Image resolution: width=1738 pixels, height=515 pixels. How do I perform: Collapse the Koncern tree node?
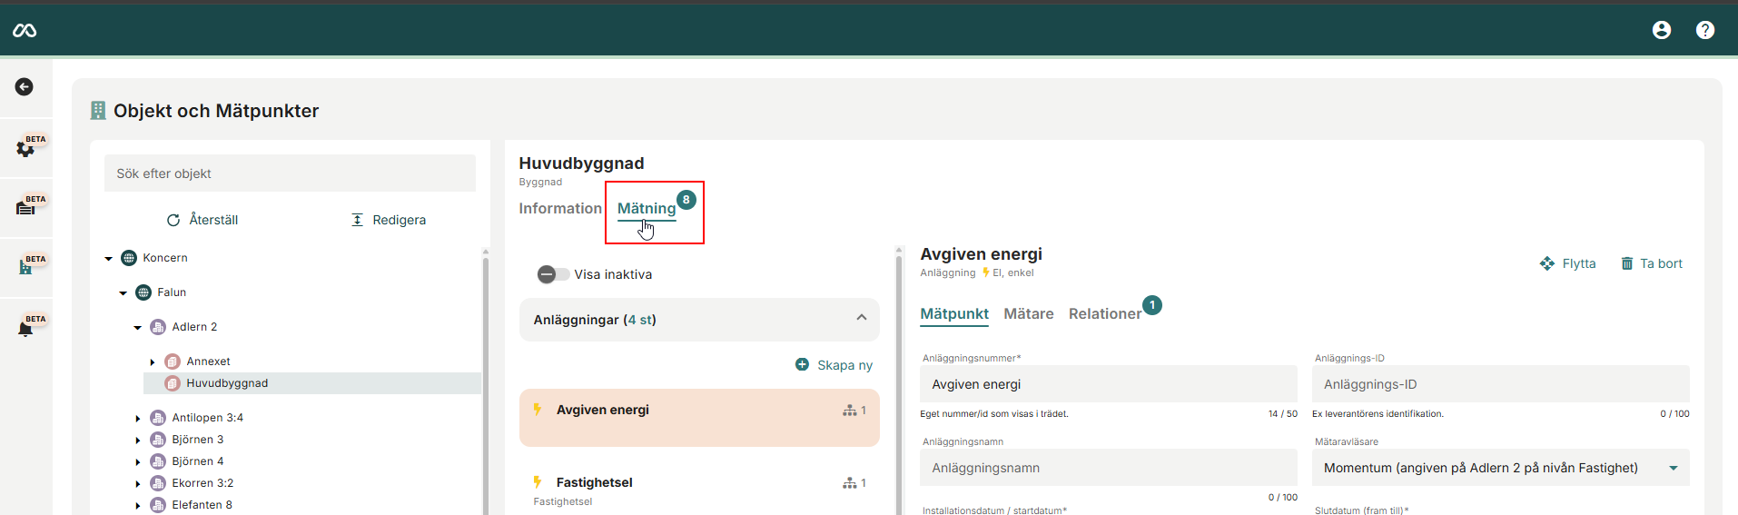coord(109,259)
